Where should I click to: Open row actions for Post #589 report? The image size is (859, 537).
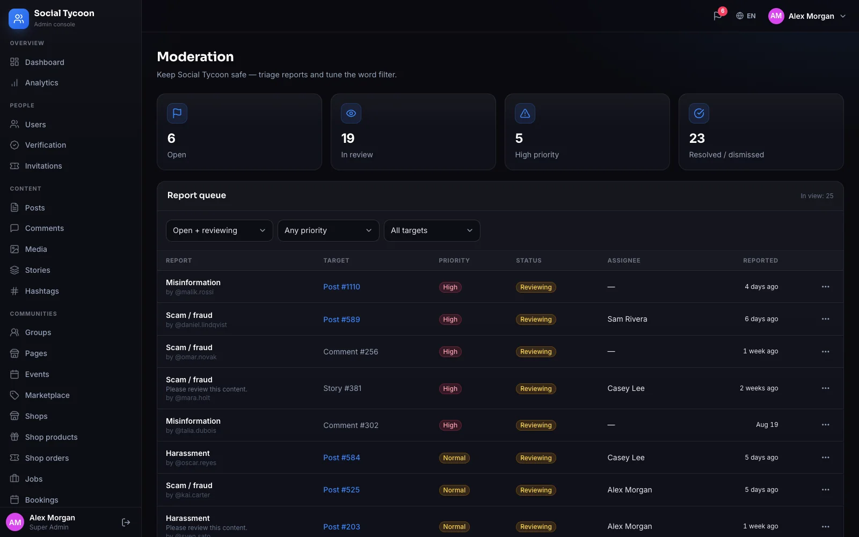[826, 319]
